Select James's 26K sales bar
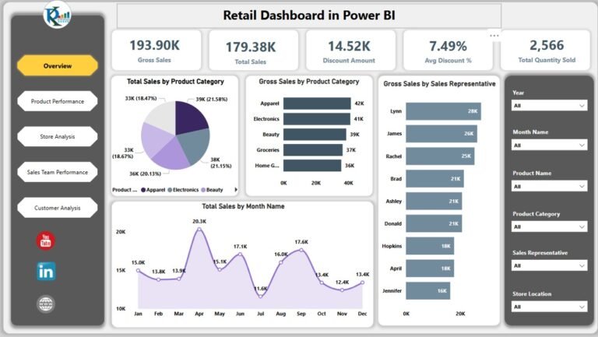Screen dimensions: 598x337 (441, 133)
